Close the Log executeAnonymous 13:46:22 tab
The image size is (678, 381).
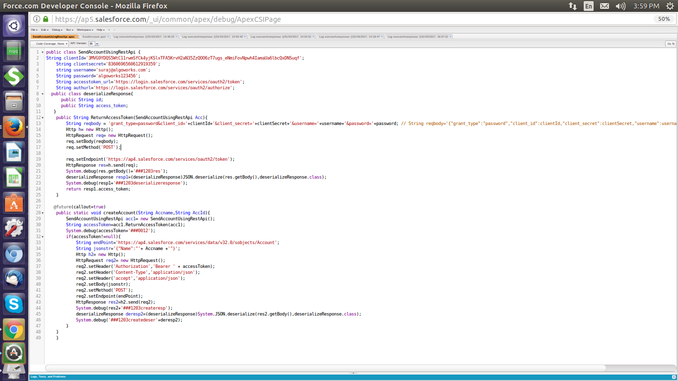(x=177, y=37)
